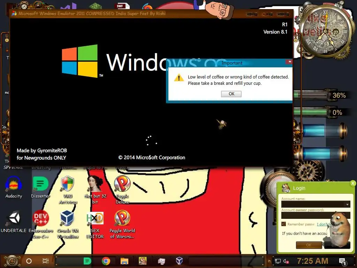Click the Windows Emulator title bar icon
This screenshot has width=357, height=268.
point(14,14)
